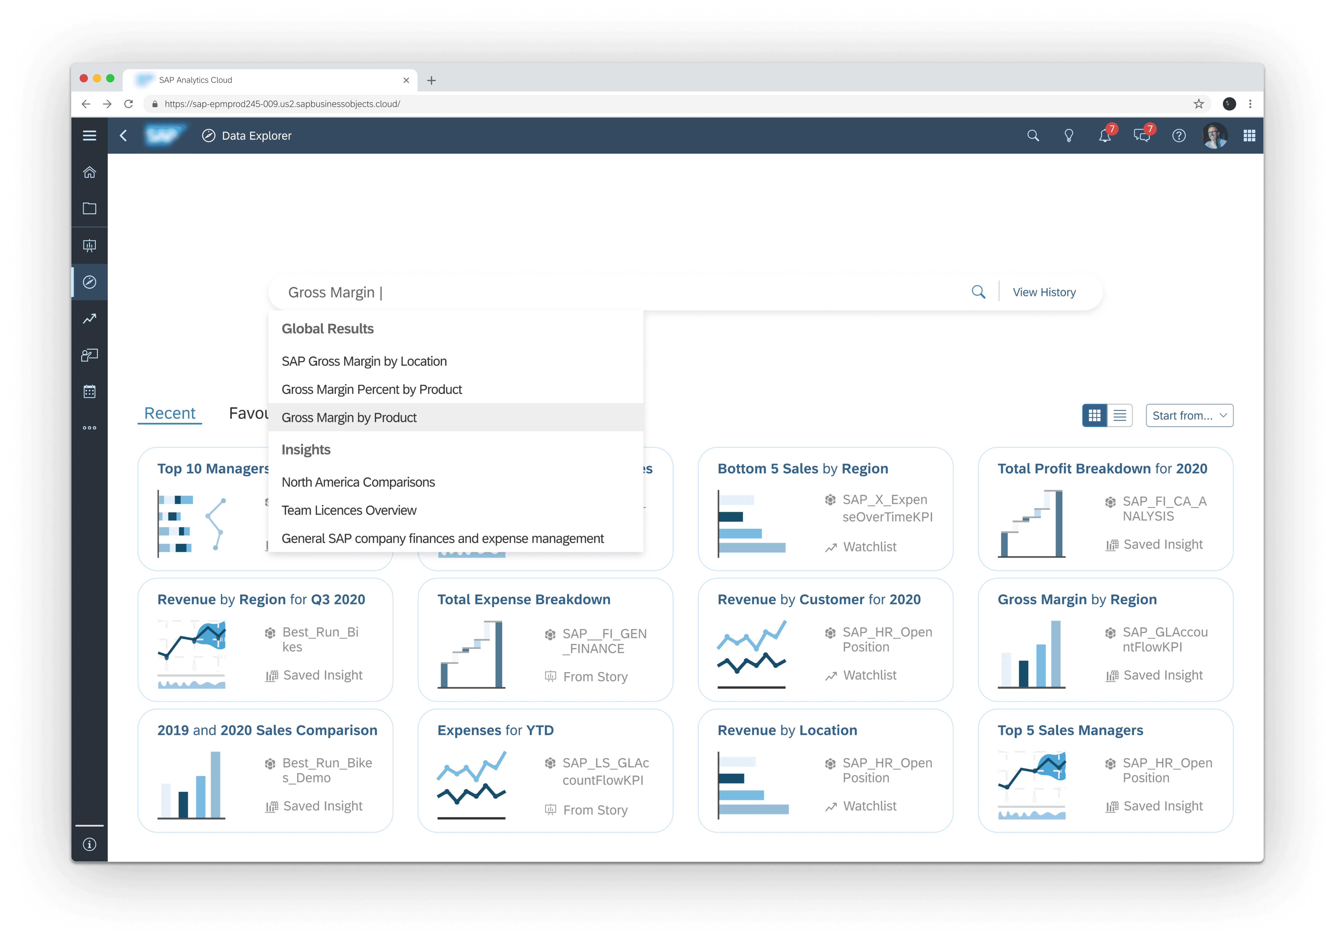Open the info icon at sidebar bottom
This screenshot has height=940, width=1334.
pos(89,844)
